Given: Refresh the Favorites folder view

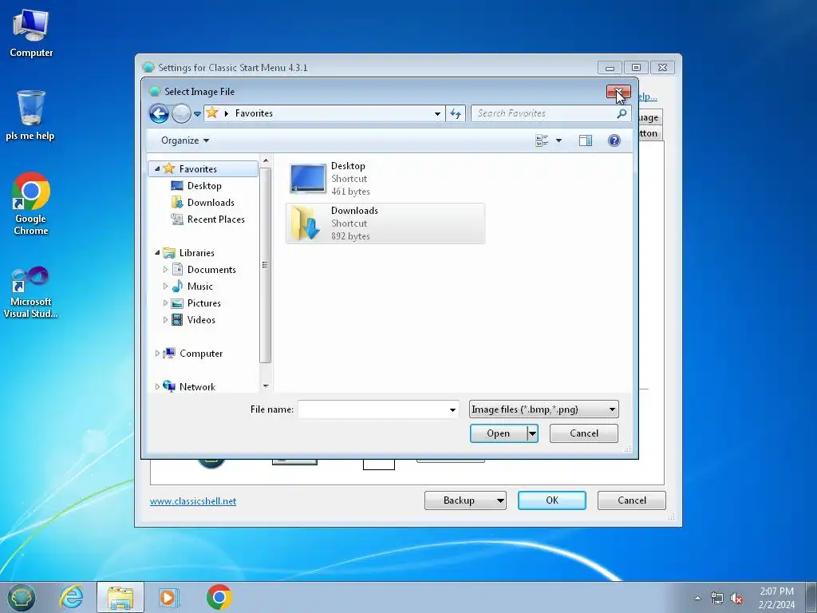Looking at the screenshot, I should click(x=456, y=113).
